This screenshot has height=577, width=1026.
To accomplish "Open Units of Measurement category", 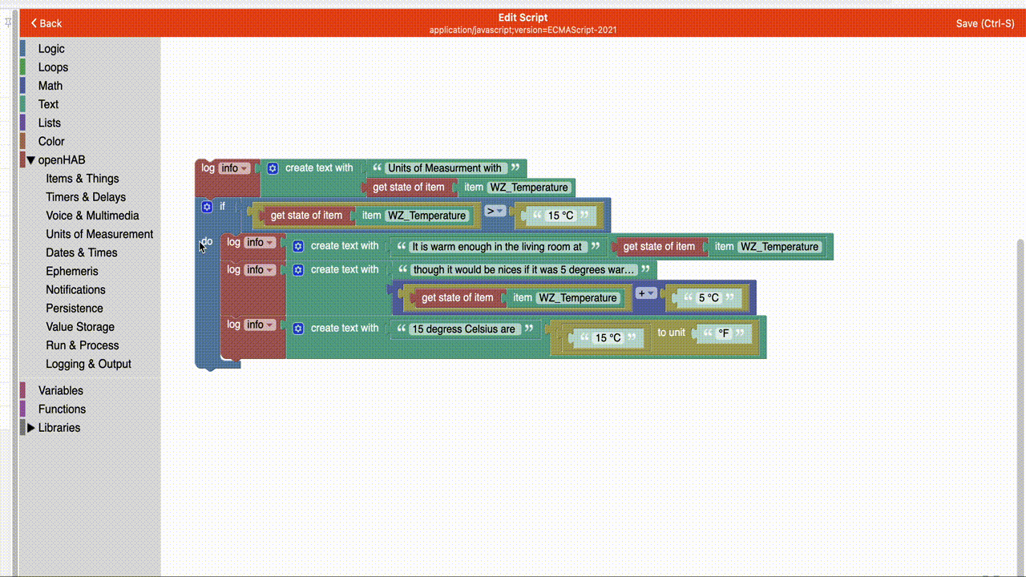I will pyautogui.click(x=99, y=234).
